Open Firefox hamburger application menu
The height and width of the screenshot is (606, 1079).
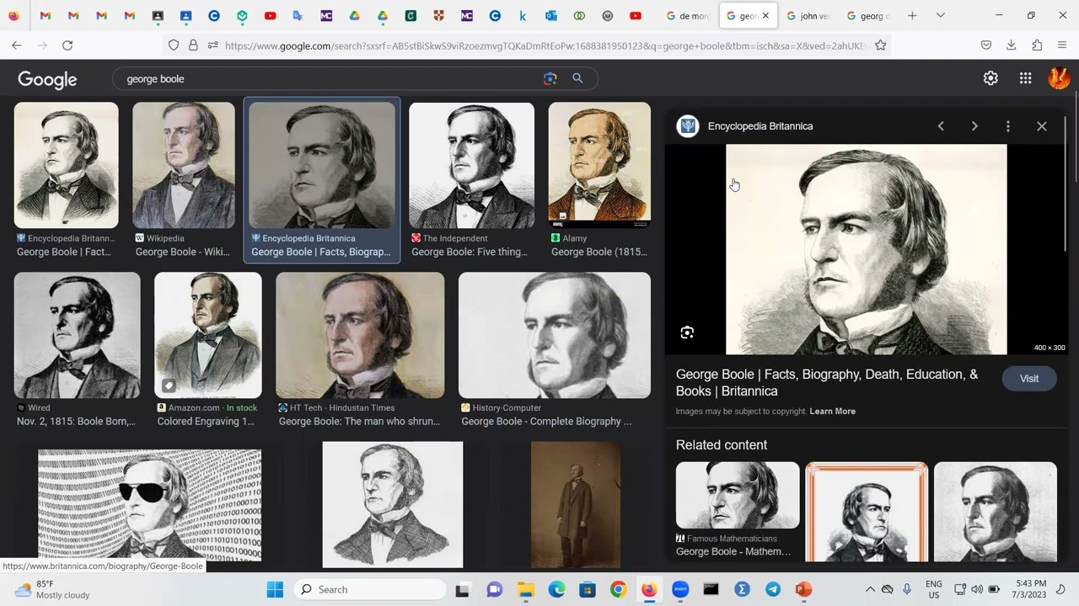(x=1062, y=45)
